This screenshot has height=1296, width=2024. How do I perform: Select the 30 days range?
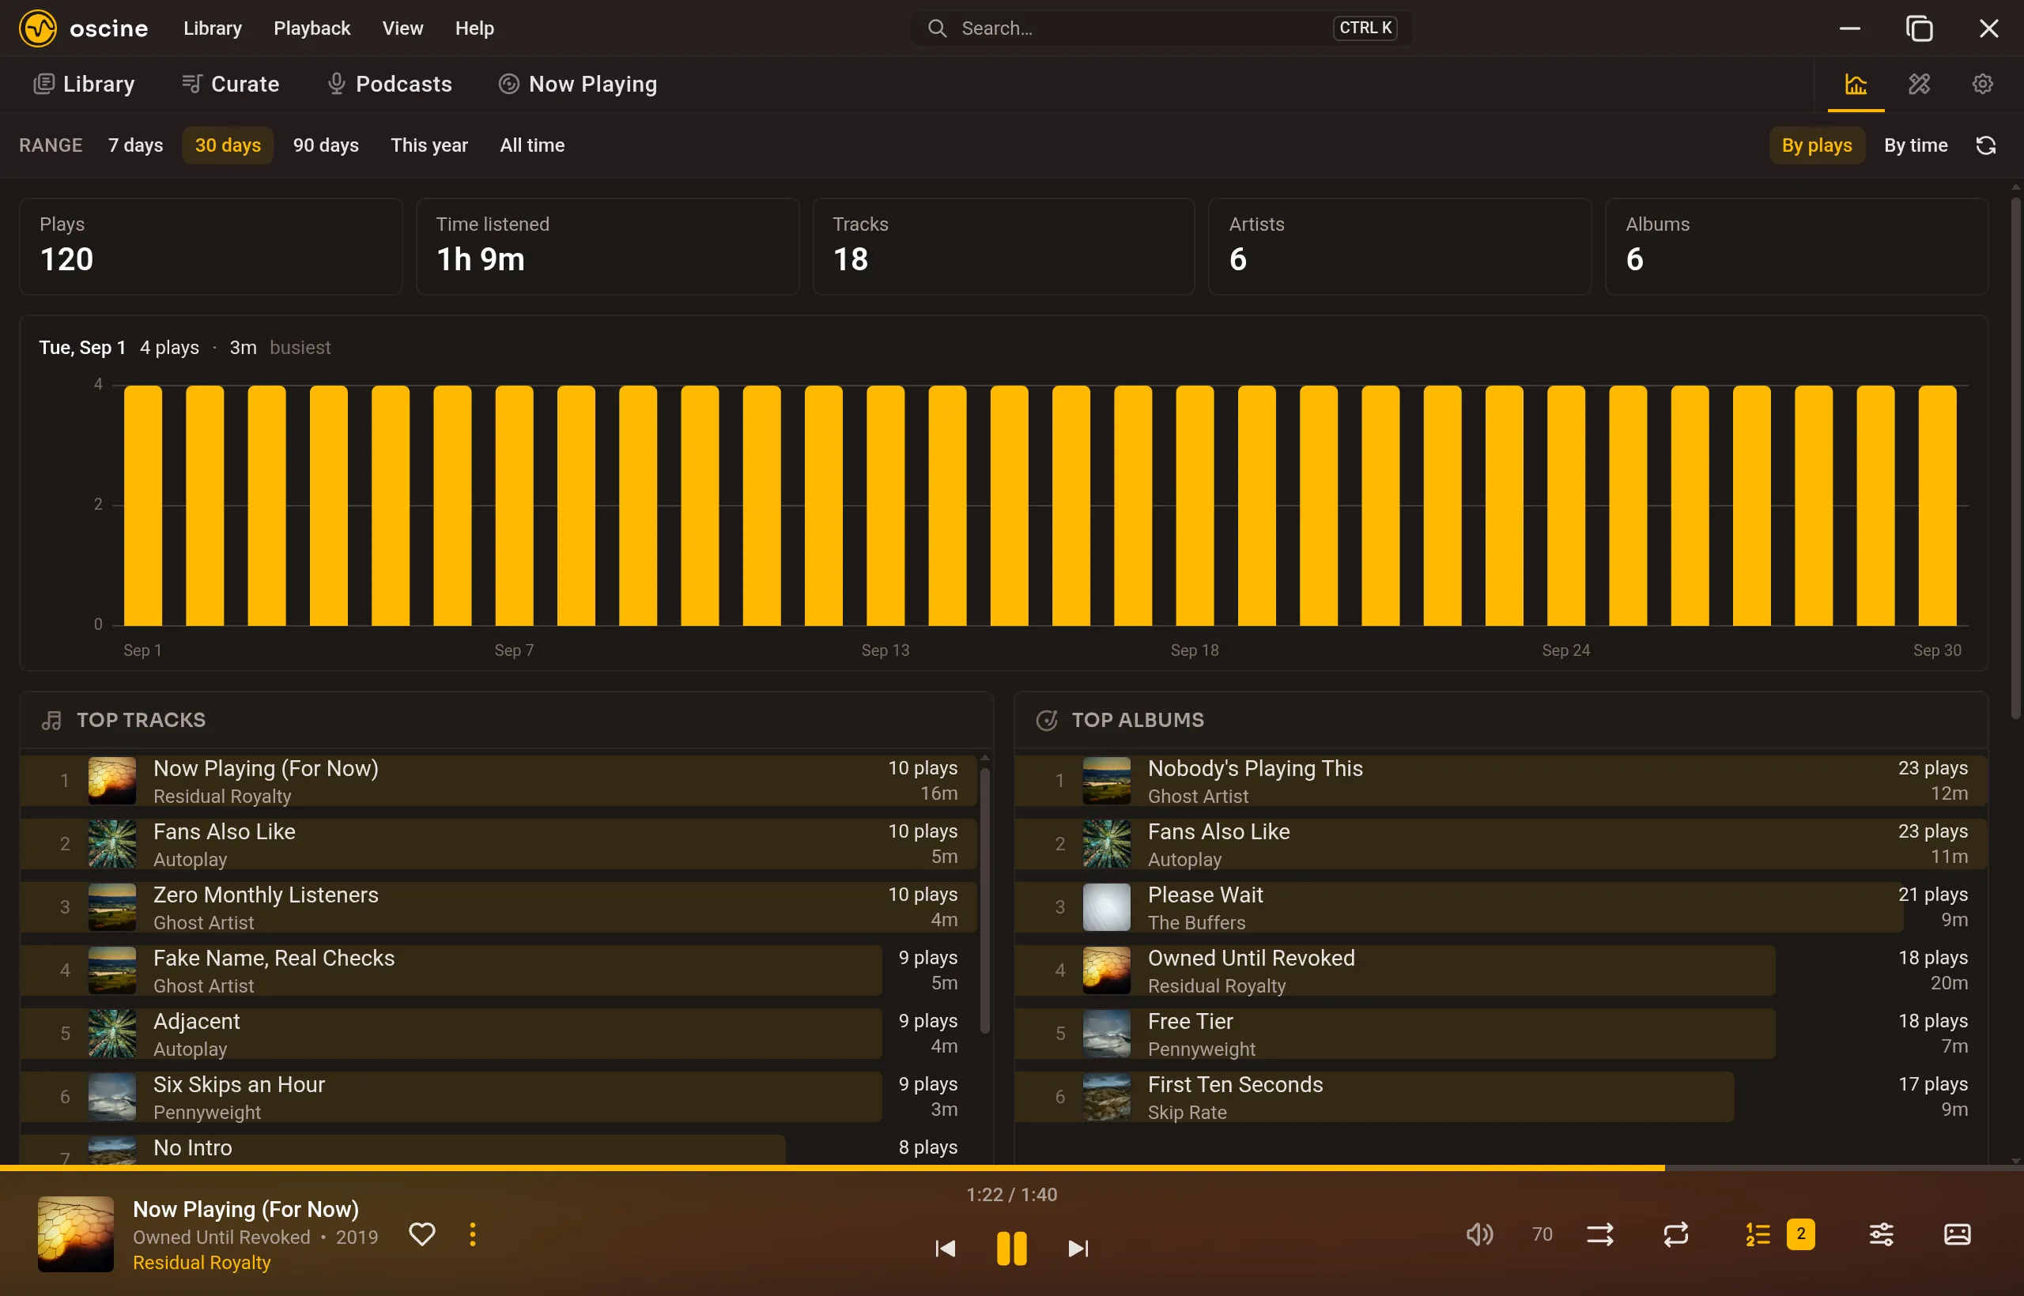[x=228, y=145]
